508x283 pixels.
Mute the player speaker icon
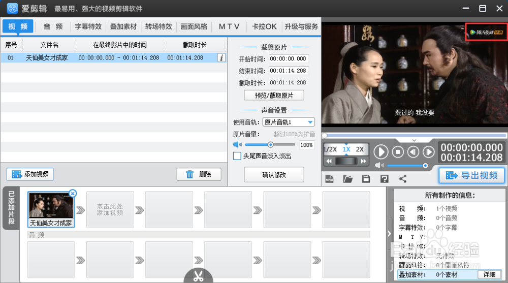(379, 165)
